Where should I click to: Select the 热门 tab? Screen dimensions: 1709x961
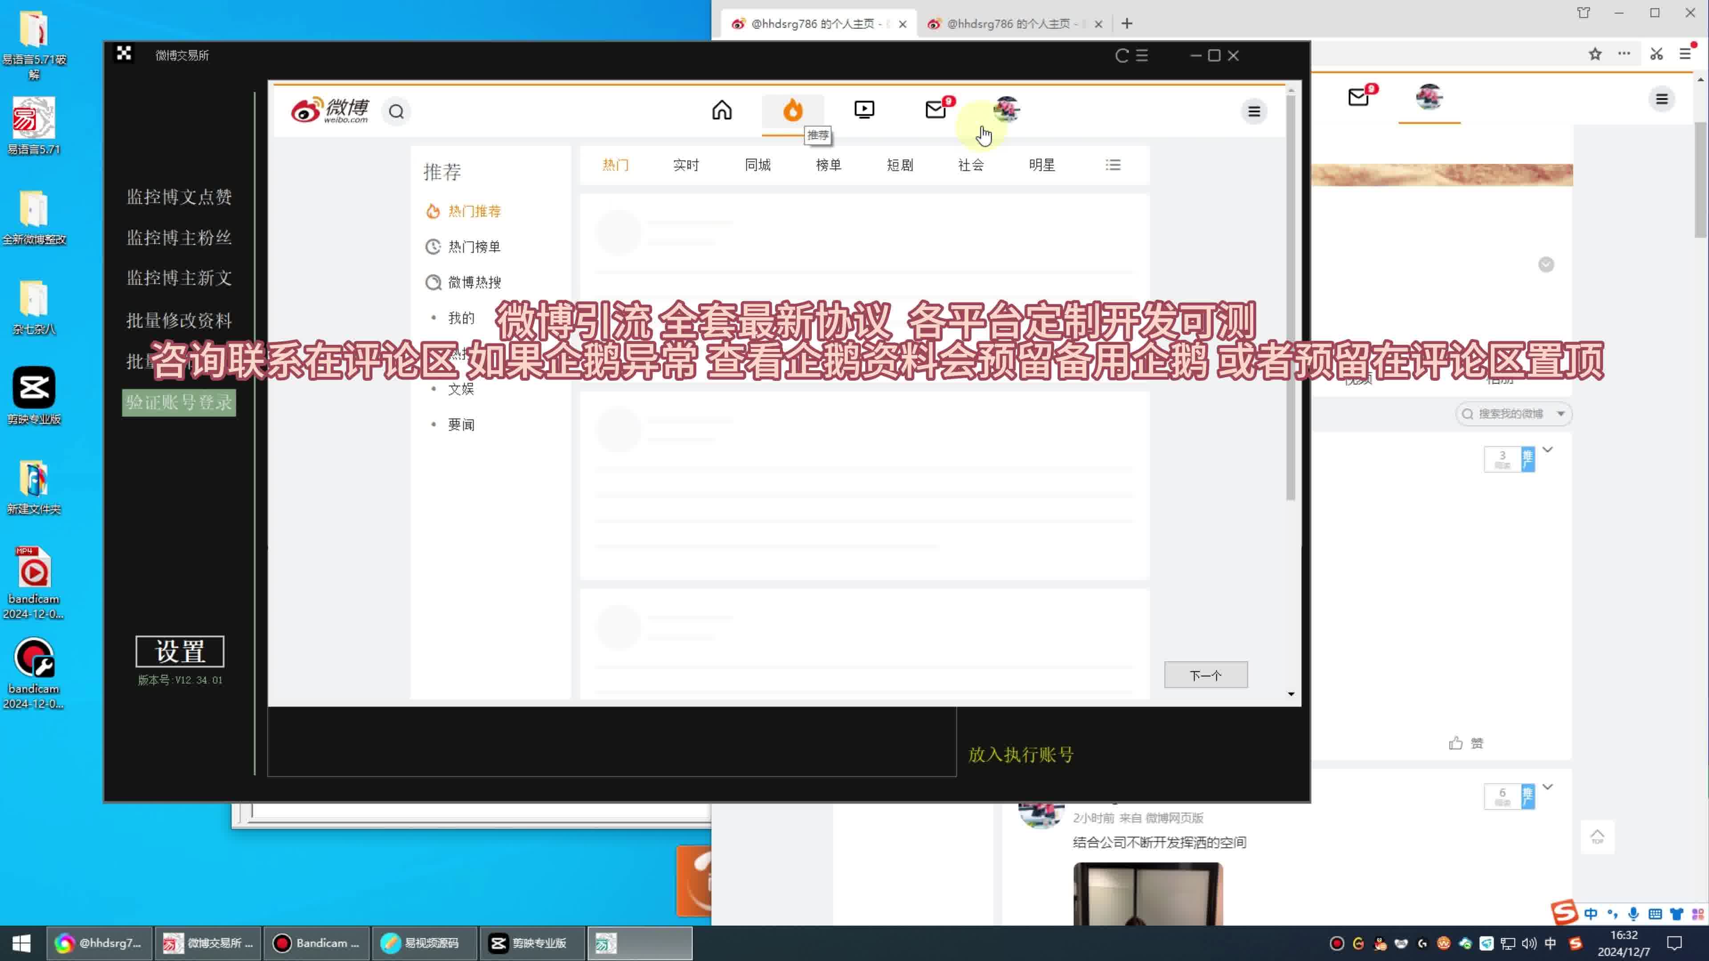click(x=615, y=165)
